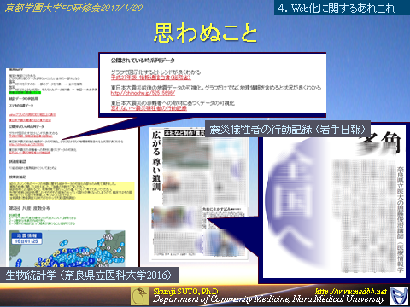Click the green highlighted line on the left webpage

click(x=25, y=92)
